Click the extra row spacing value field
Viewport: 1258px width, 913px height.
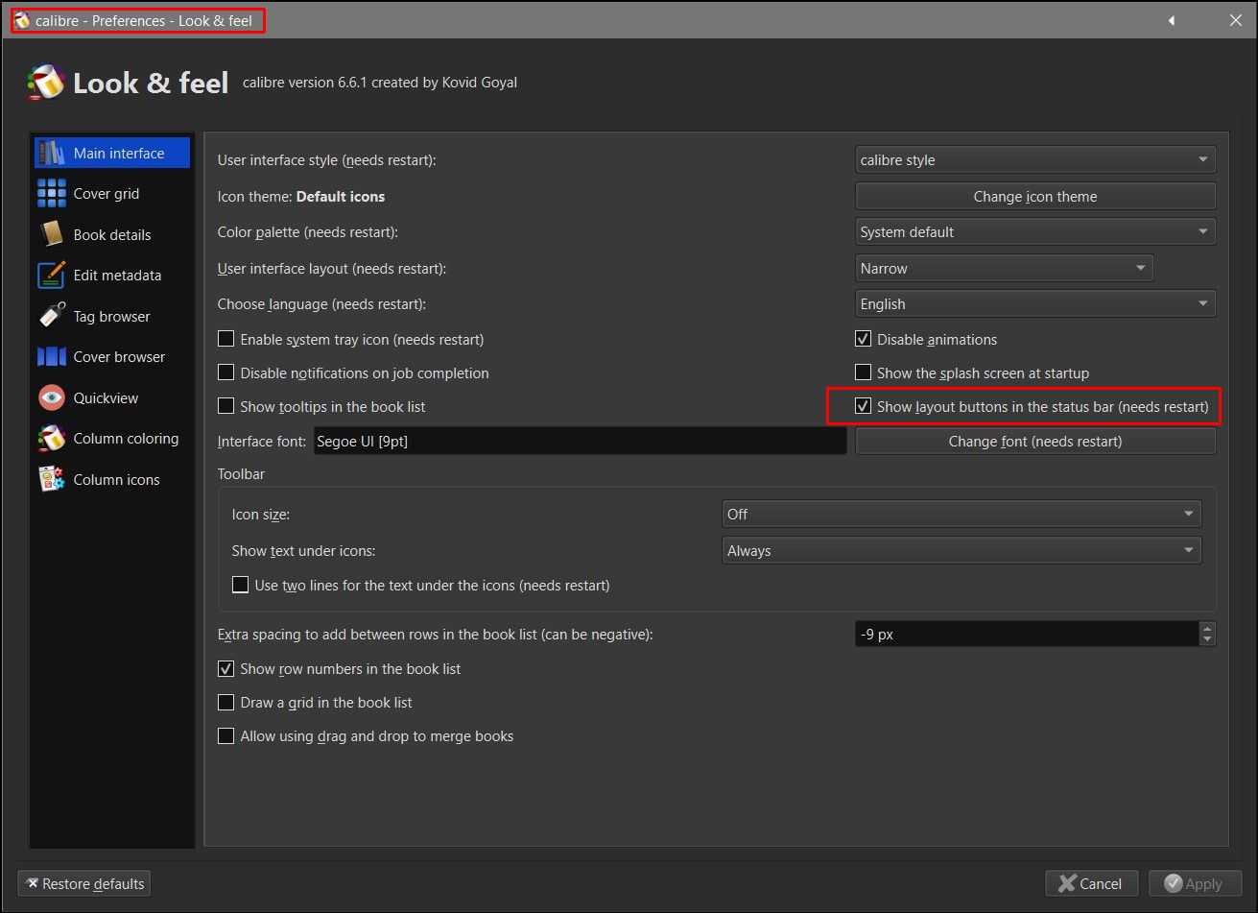1027,635
